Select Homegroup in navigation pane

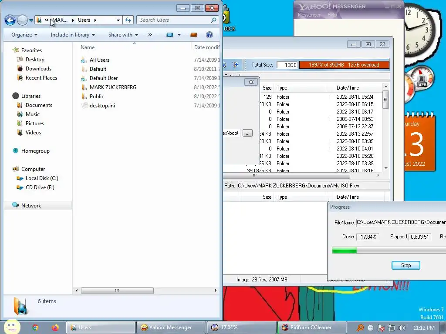(35, 151)
